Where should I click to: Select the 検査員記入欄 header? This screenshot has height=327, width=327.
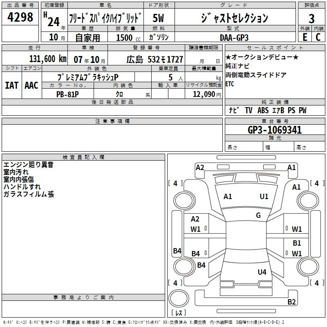(83, 157)
